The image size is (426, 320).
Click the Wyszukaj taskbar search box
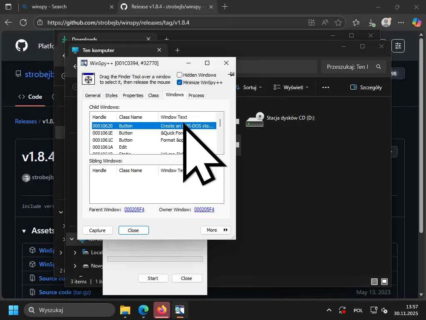(x=69, y=310)
